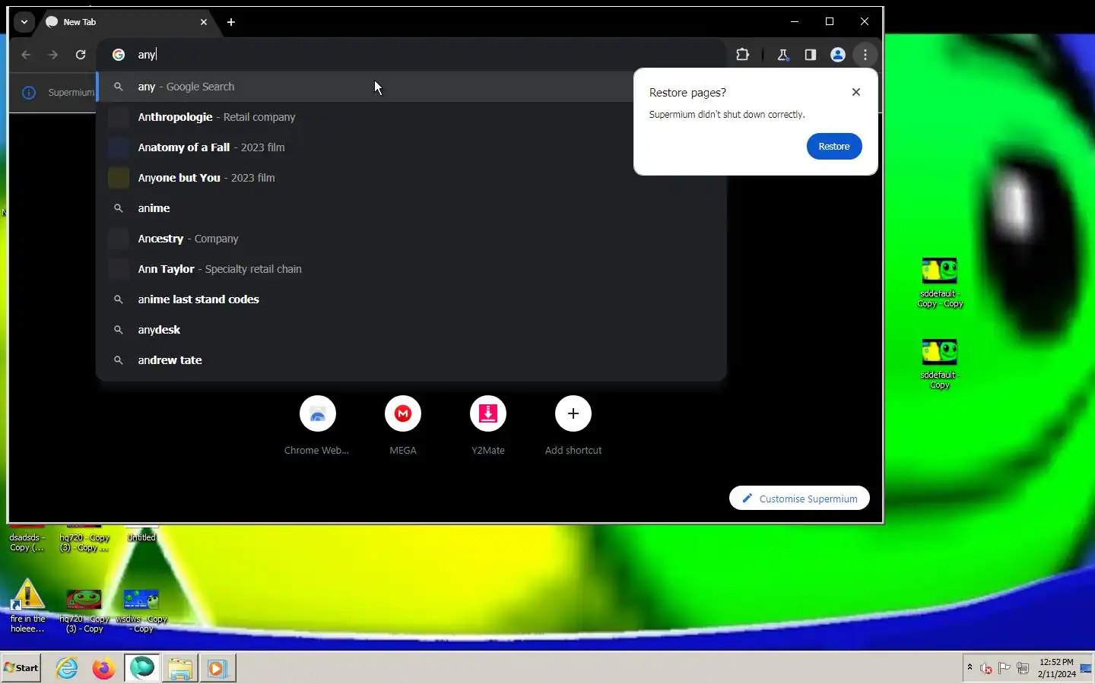
Task: Open the Extensions puzzle icon
Action: pos(743,55)
